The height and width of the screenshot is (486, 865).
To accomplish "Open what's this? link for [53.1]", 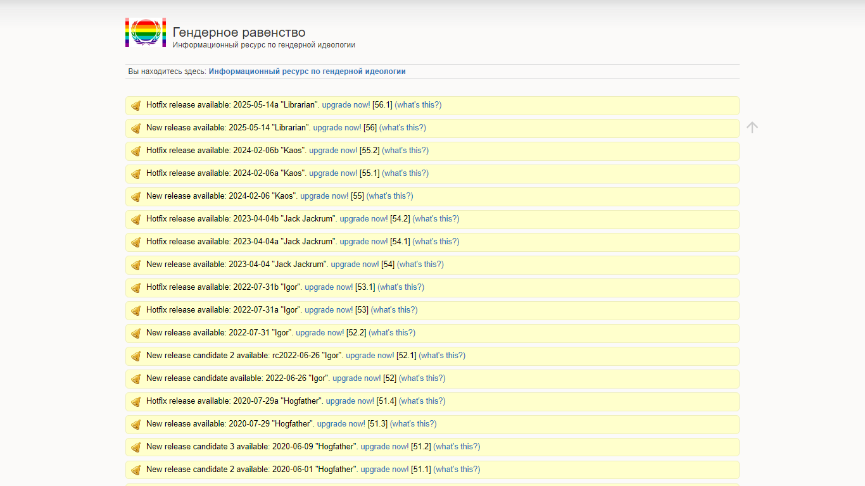I will pos(401,287).
